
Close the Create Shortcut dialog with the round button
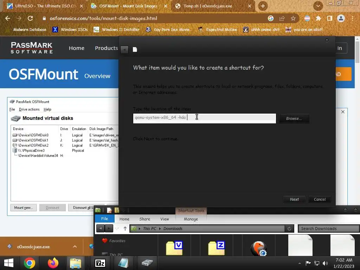pyautogui.click(x=327, y=40)
